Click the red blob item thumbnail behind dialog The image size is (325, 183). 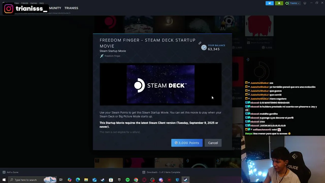coord(259,26)
